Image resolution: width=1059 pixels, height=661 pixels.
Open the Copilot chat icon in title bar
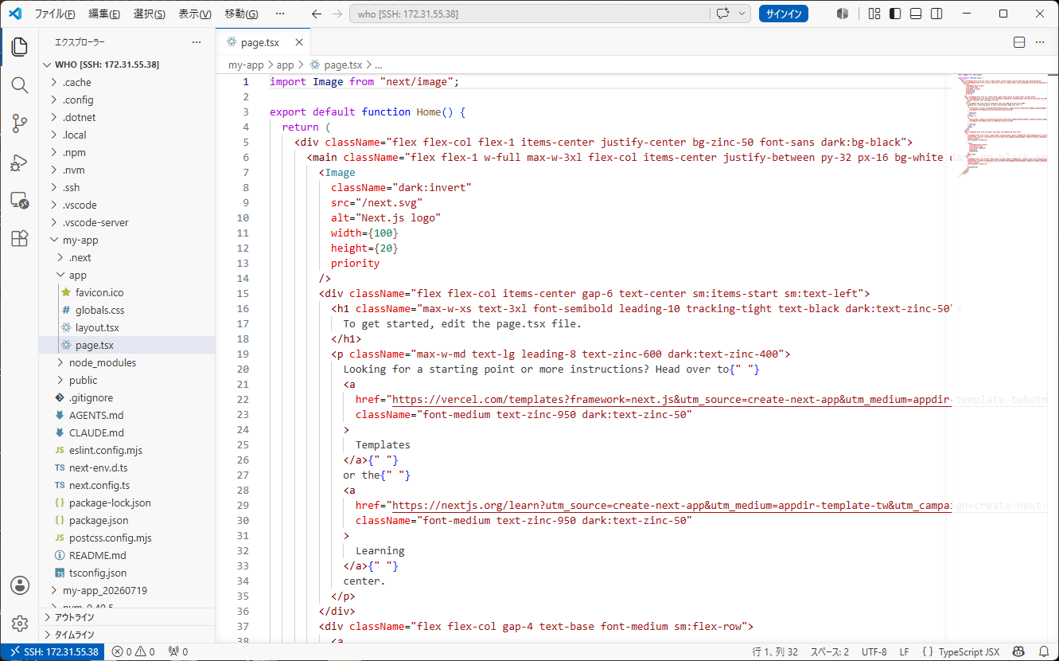[x=722, y=14]
